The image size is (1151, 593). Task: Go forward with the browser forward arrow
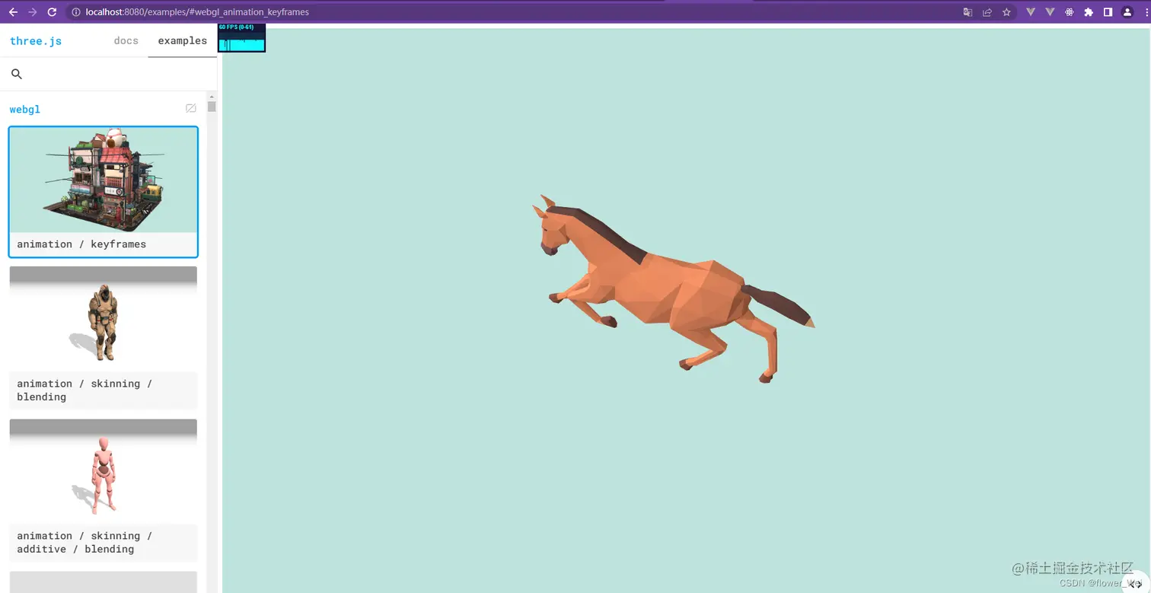[x=32, y=12]
